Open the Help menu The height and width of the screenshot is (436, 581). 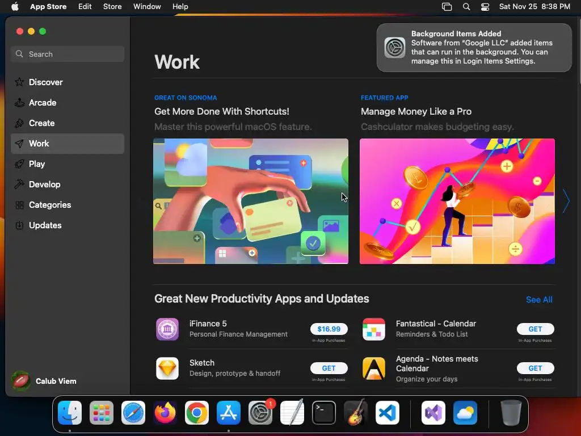180,6
